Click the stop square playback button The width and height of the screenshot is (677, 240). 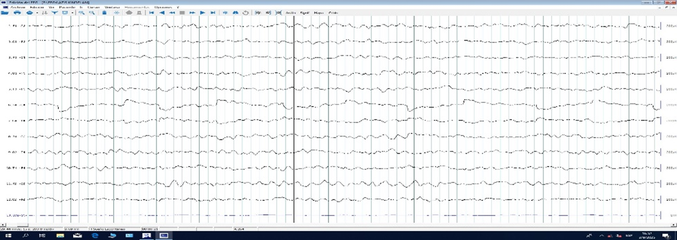(182, 13)
